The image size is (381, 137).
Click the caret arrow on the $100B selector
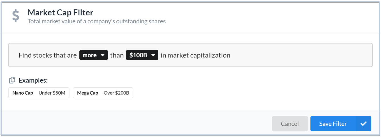pos(153,55)
